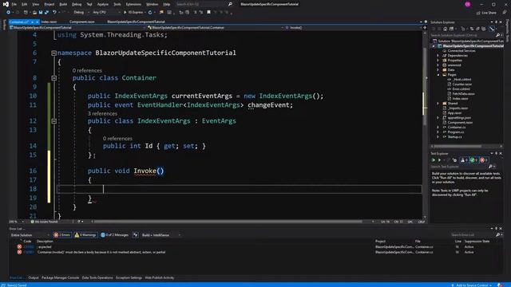Viewport: 511px width, 287px height.
Task: Click the error list build filter icon
Action: pos(135,235)
